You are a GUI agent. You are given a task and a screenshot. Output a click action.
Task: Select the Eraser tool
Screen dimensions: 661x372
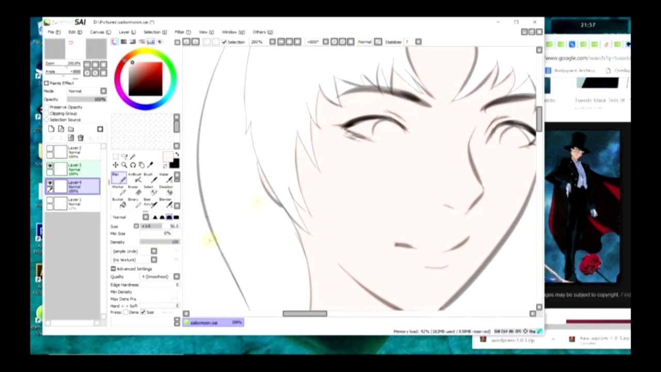coord(134,190)
